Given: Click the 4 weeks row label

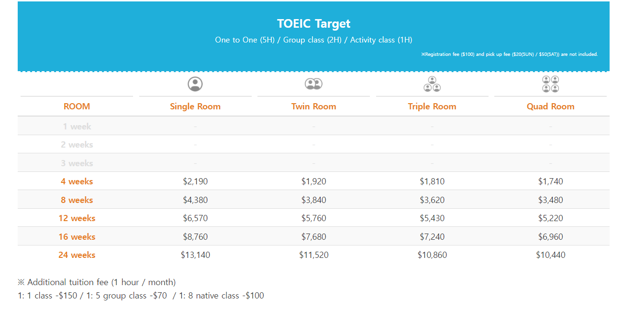Looking at the screenshot, I should point(77,181).
